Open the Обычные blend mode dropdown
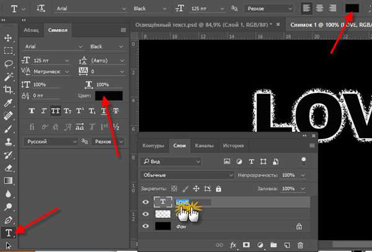372x252 pixels. point(187,175)
